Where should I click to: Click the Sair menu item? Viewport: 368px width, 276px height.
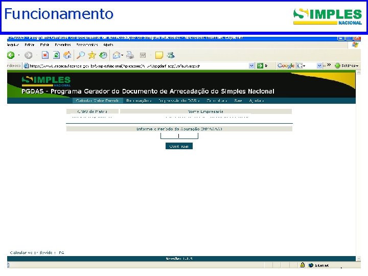point(238,101)
